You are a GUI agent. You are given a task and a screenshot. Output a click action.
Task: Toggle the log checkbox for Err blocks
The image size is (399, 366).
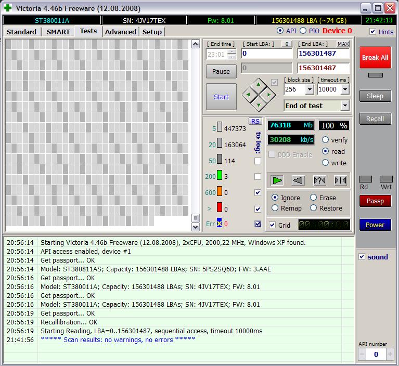point(258,224)
